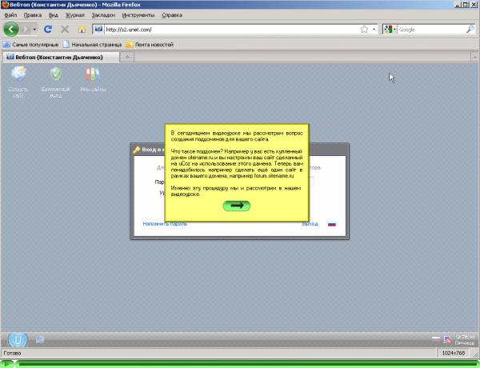The height and width of the screenshot is (368, 480).
Task: Click the 'Начальная страница' bookmark
Action: [x=95, y=44]
